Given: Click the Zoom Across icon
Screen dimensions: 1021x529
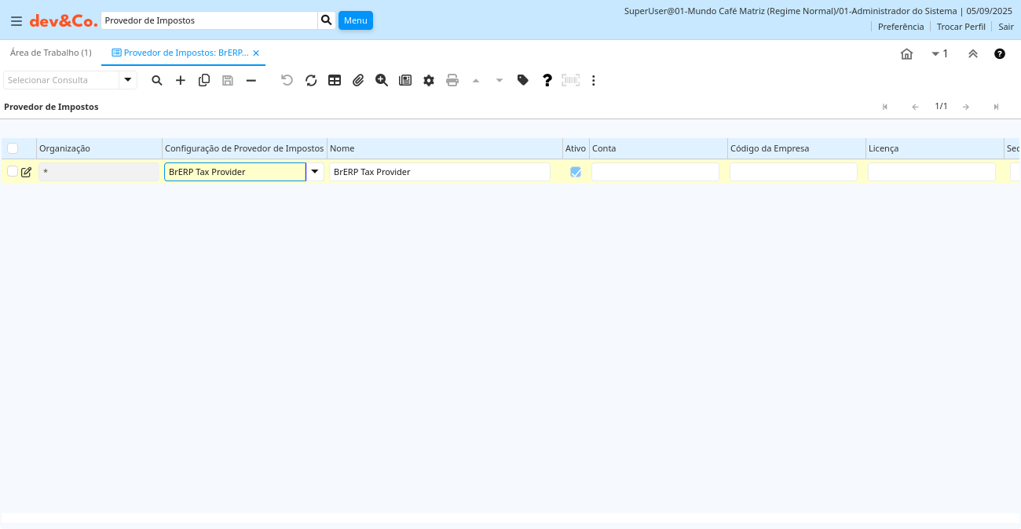Looking at the screenshot, I should (x=382, y=80).
